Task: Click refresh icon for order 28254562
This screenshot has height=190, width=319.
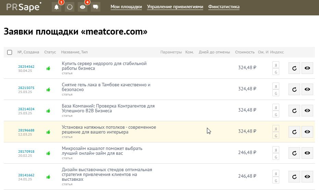Action: point(294,68)
